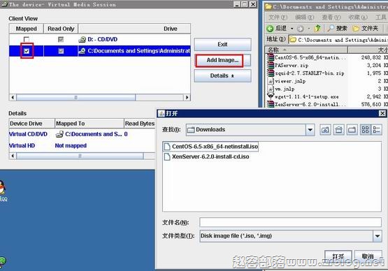This screenshot has width=388, height=271.
Task: Select XenServer-6.2.0-install-cd.iso in Open dialog
Action: click(x=207, y=156)
